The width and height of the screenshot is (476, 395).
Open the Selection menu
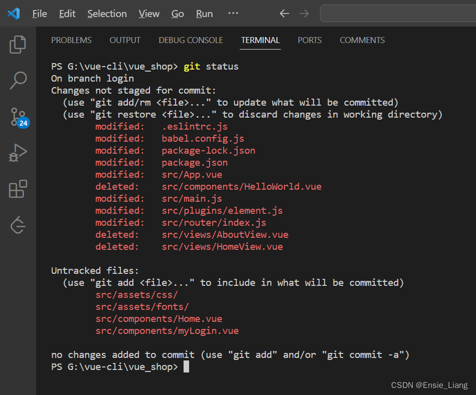coord(107,14)
